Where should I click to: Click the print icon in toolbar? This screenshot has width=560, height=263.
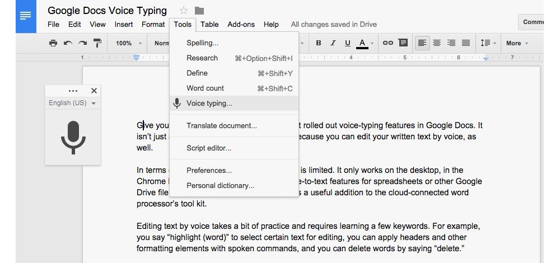53,43
